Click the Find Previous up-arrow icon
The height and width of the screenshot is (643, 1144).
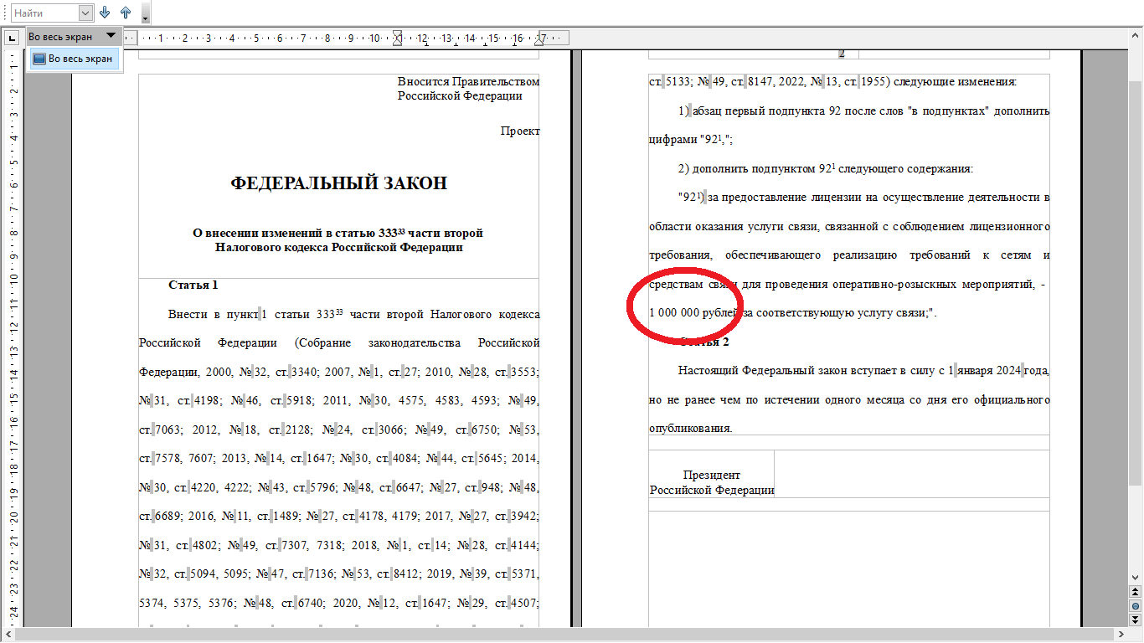126,13
